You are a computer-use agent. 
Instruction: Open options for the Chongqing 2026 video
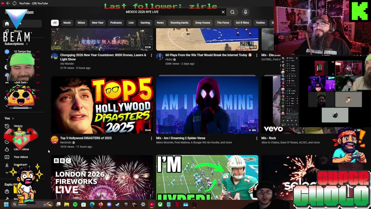(x=151, y=55)
